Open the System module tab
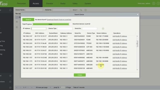The width and height of the screenshot is (160, 90). [88, 3]
